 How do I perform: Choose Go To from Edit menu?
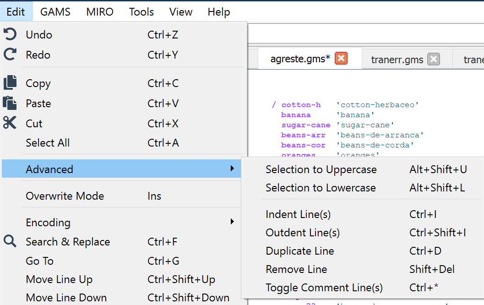click(x=39, y=261)
